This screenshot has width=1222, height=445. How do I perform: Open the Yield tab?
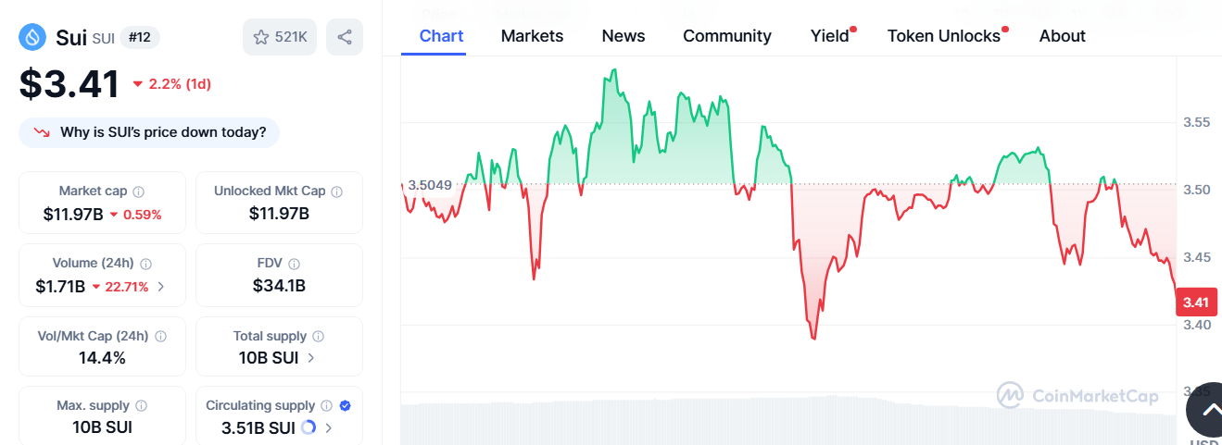coord(830,36)
